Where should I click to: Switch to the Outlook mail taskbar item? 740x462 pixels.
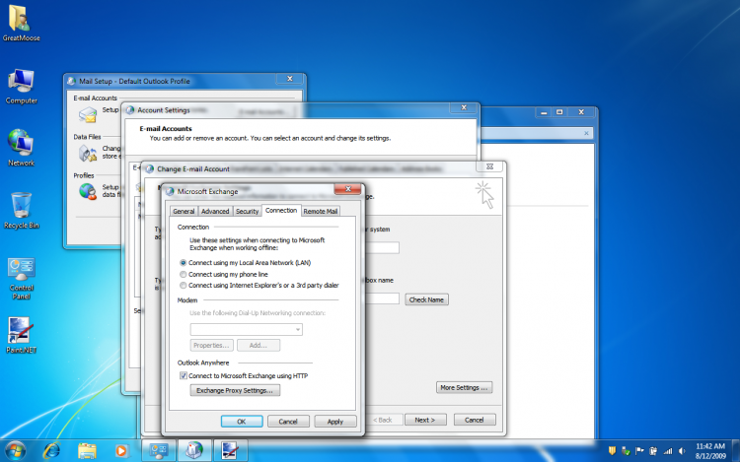194,451
